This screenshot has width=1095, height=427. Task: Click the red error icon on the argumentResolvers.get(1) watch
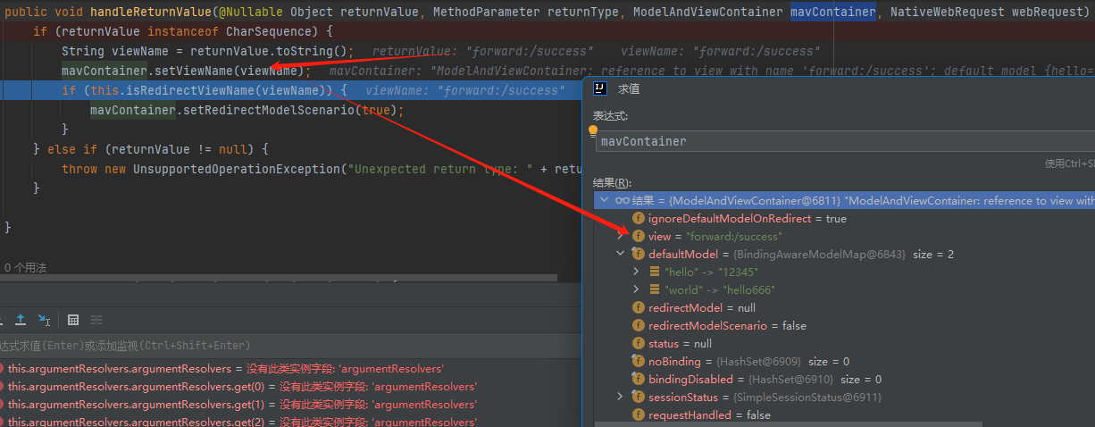[x=1, y=404]
